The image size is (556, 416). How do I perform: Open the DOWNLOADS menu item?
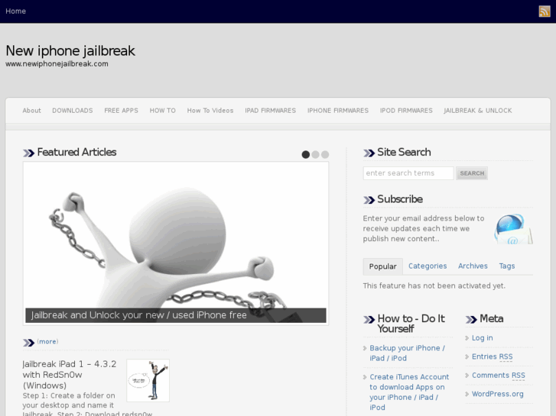click(x=73, y=111)
